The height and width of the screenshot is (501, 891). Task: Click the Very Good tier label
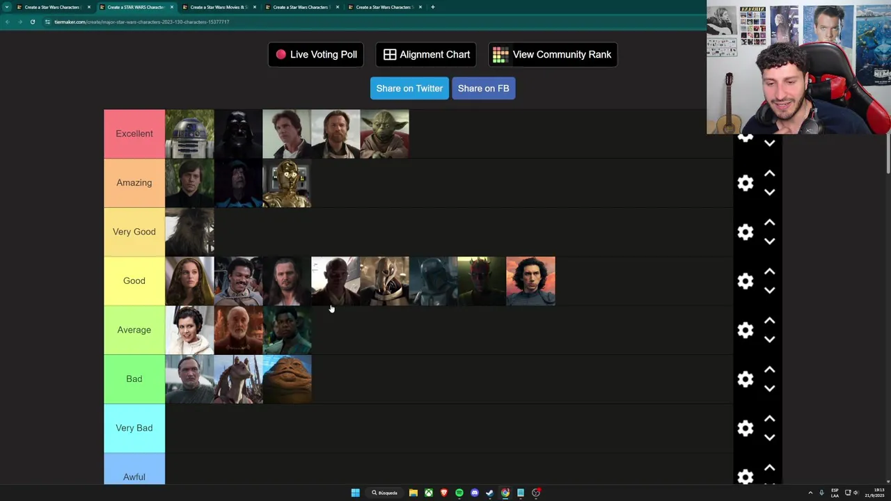[134, 232]
